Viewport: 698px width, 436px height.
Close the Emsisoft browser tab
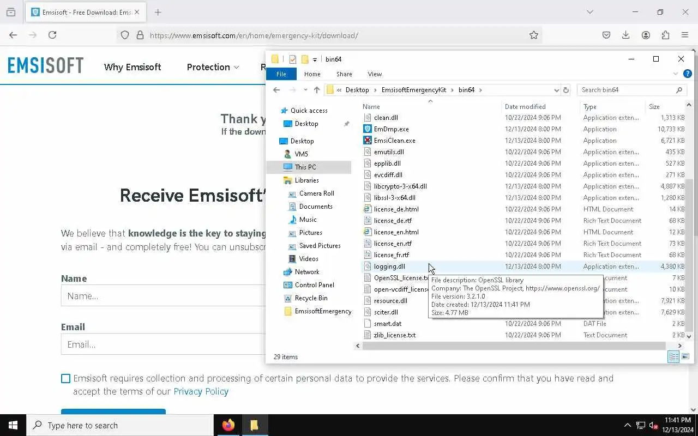[x=137, y=12]
